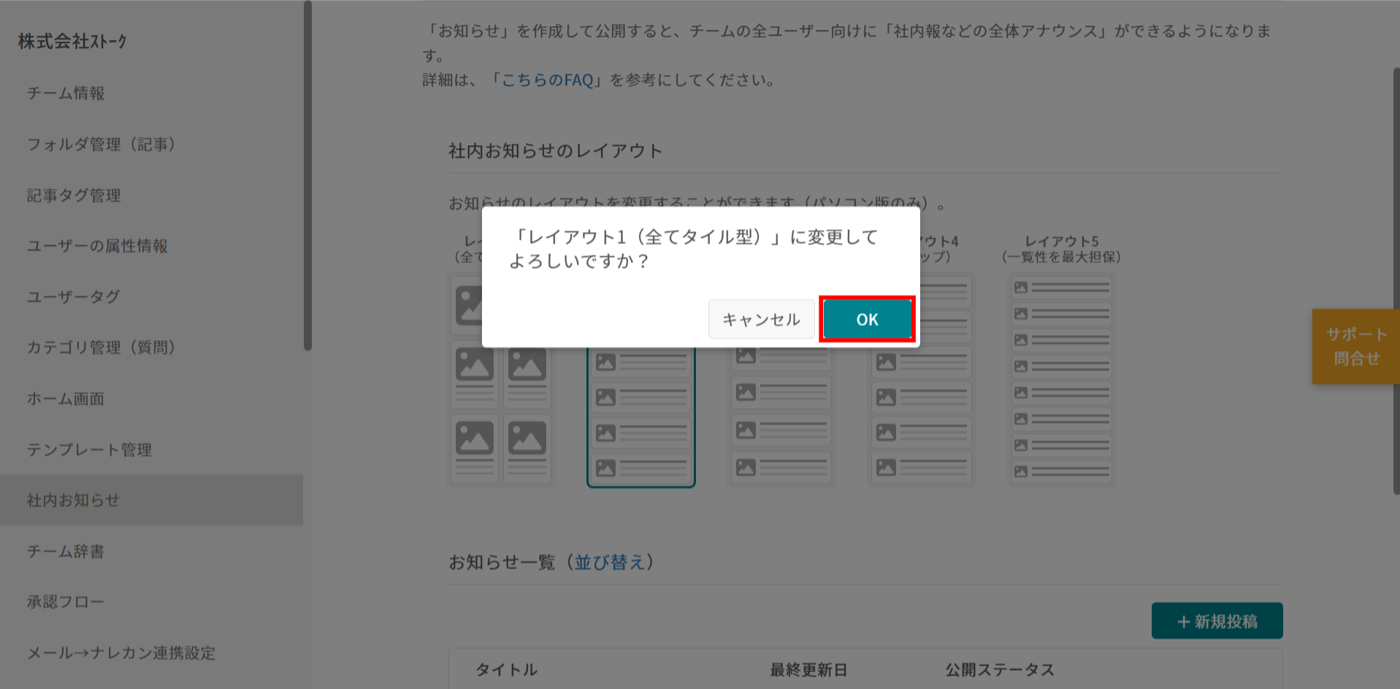This screenshot has width=1400, height=689.
Task: Open the サポート問合せ side tab
Action: click(x=1355, y=346)
